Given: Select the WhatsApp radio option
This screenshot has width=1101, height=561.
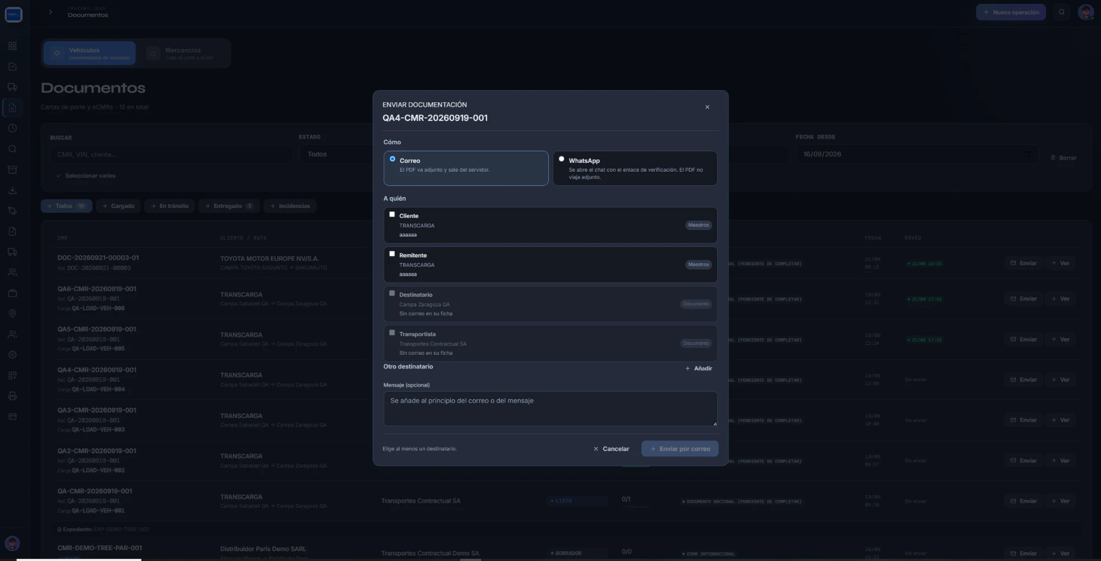Looking at the screenshot, I should click(x=562, y=159).
